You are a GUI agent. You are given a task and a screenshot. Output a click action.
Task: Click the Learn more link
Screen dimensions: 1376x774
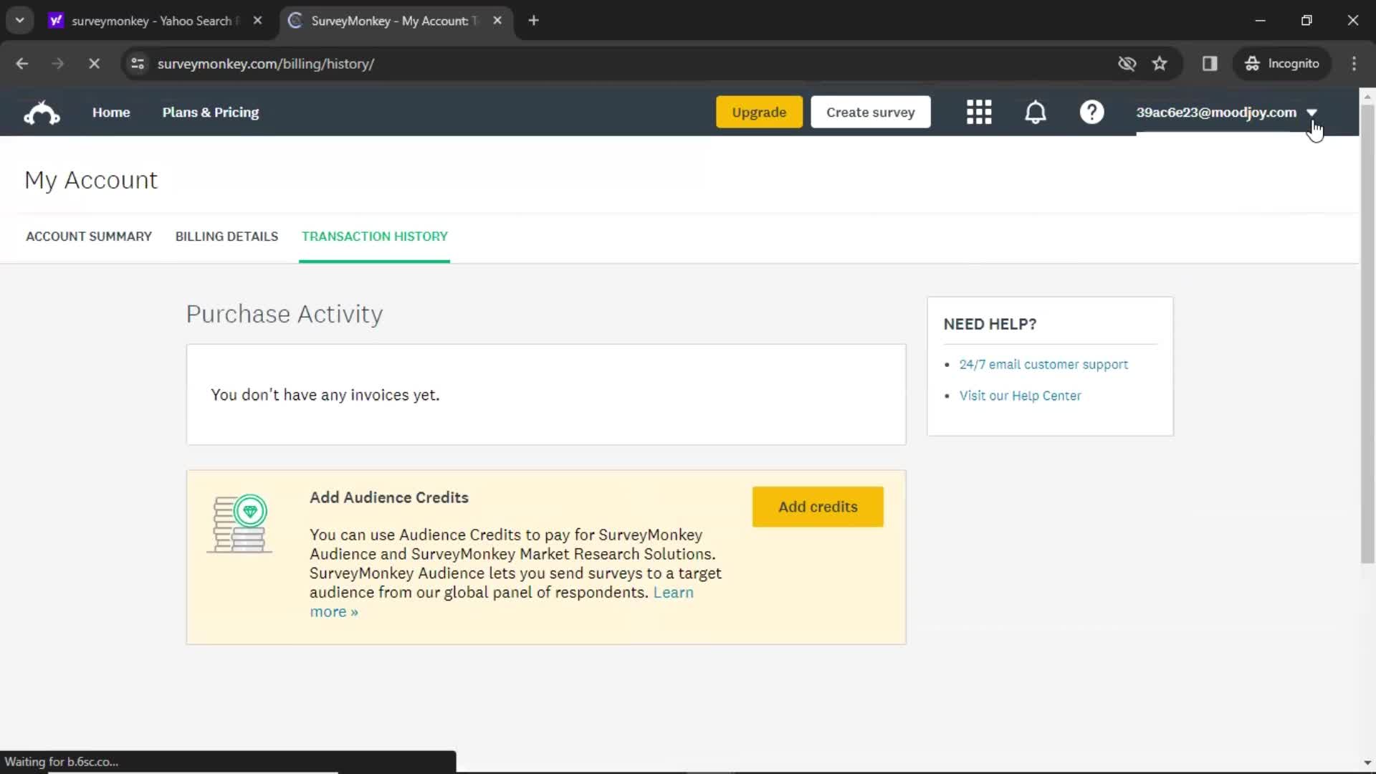[x=502, y=601]
